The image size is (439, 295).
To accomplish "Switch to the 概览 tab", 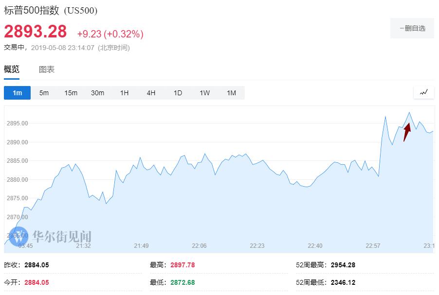I will click(12, 69).
